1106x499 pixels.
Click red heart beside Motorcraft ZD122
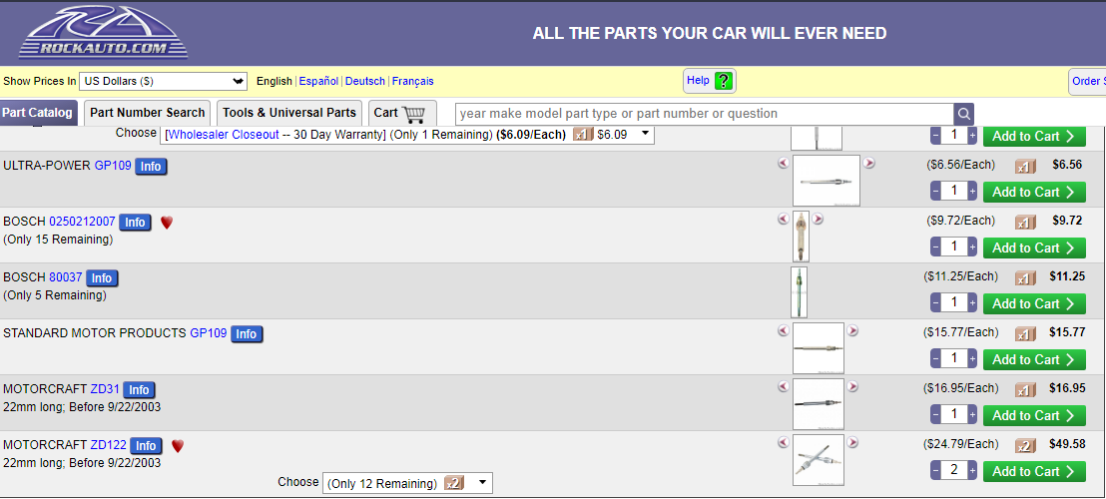coord(178,446)
